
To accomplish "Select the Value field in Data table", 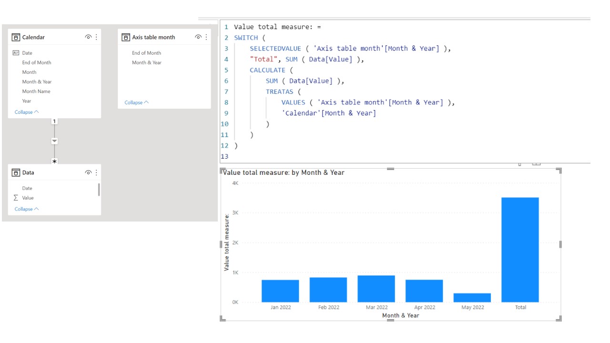I will click(28, 198).
